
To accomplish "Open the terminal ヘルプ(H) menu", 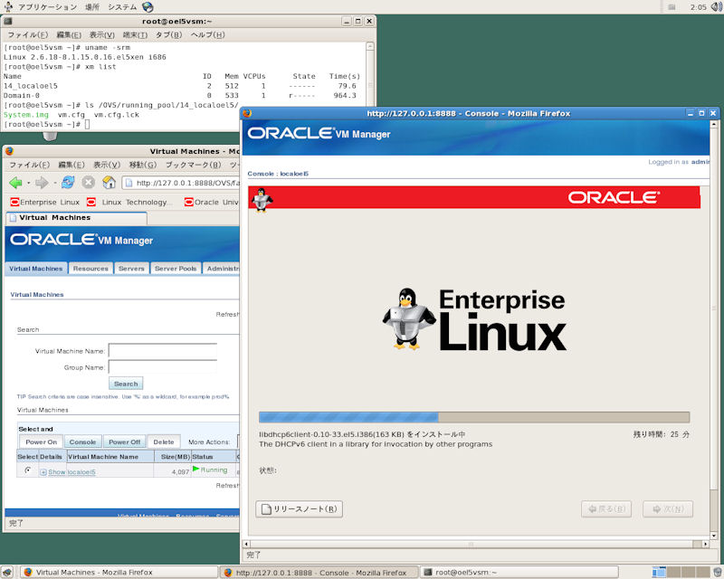I will click(x=208, y=34).
